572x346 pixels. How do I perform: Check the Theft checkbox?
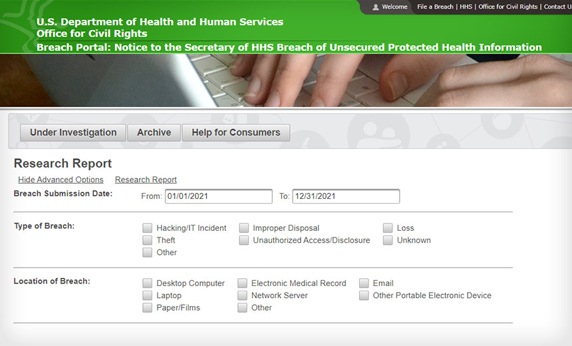148,240
